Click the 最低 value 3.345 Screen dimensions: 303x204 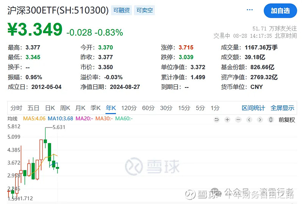point(33,57)
